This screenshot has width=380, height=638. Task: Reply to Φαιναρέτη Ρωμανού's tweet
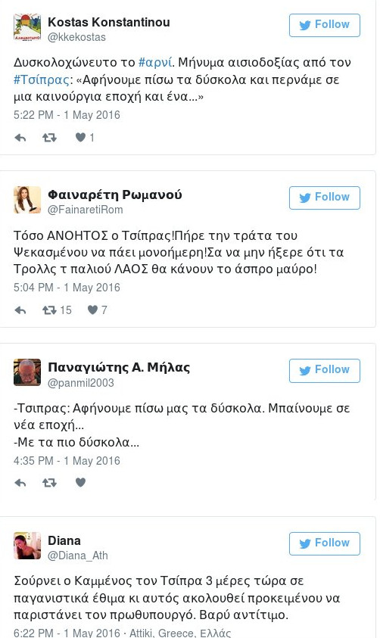coord(20,310)
